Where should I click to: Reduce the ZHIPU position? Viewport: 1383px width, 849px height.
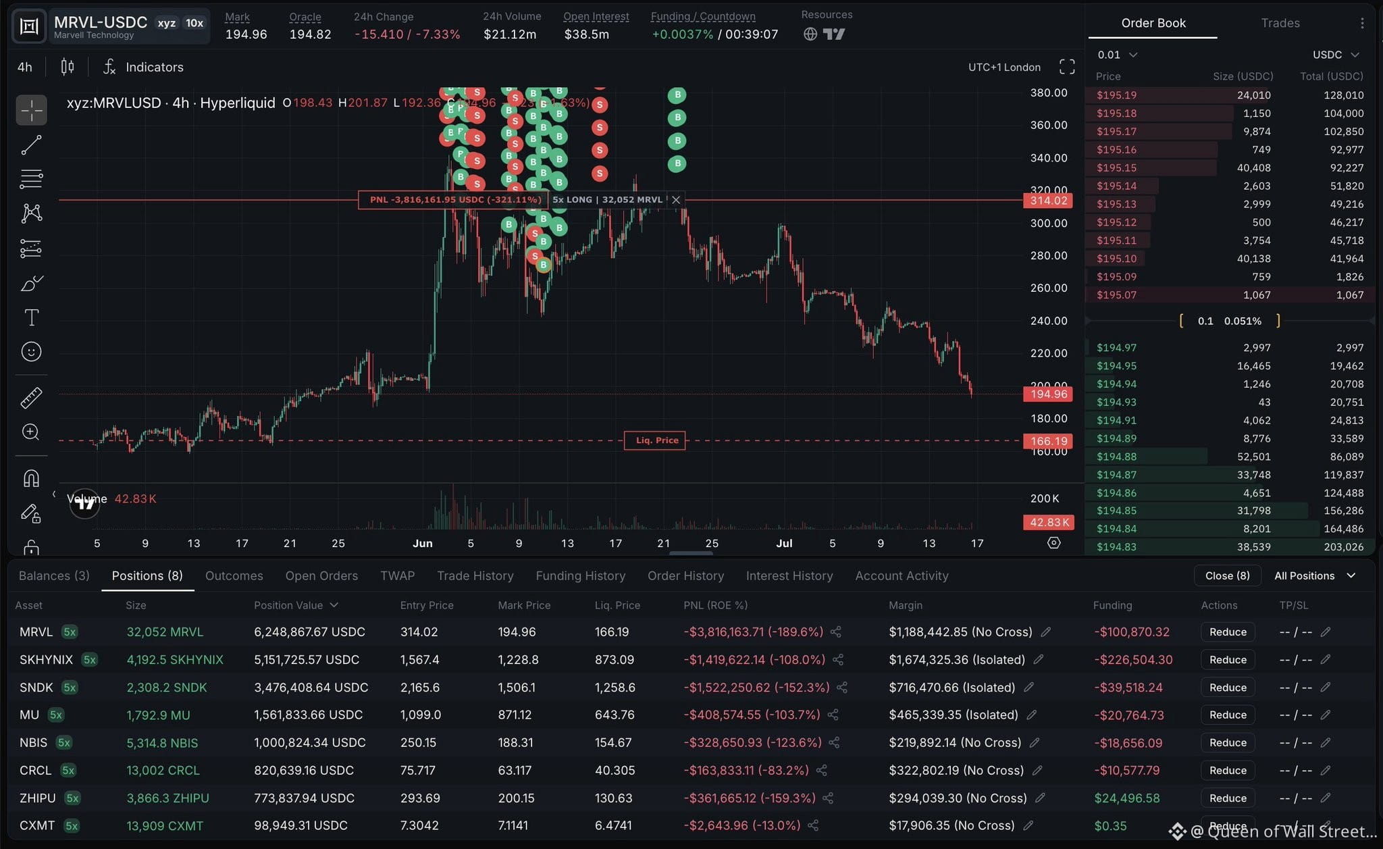pyautogui.click(x=1228, y=798)
